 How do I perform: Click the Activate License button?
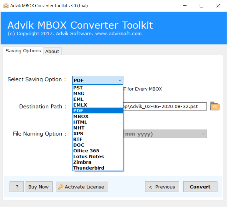point(82,187)
